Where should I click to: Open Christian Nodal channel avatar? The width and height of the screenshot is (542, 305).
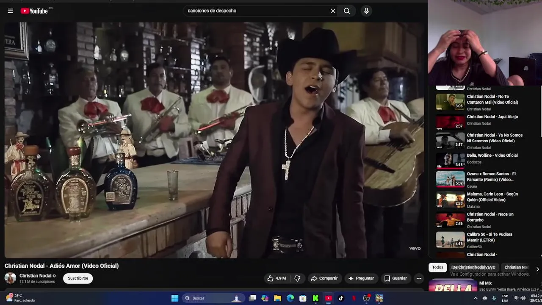[10, 278]
